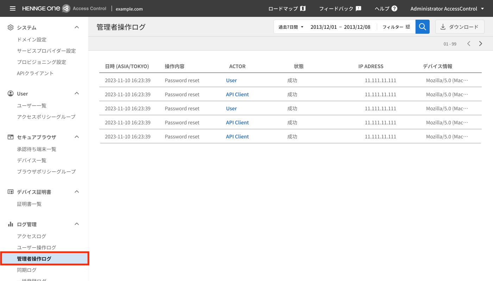Collapse the システム section
The image size is (493, 281).
pos(77,27)
